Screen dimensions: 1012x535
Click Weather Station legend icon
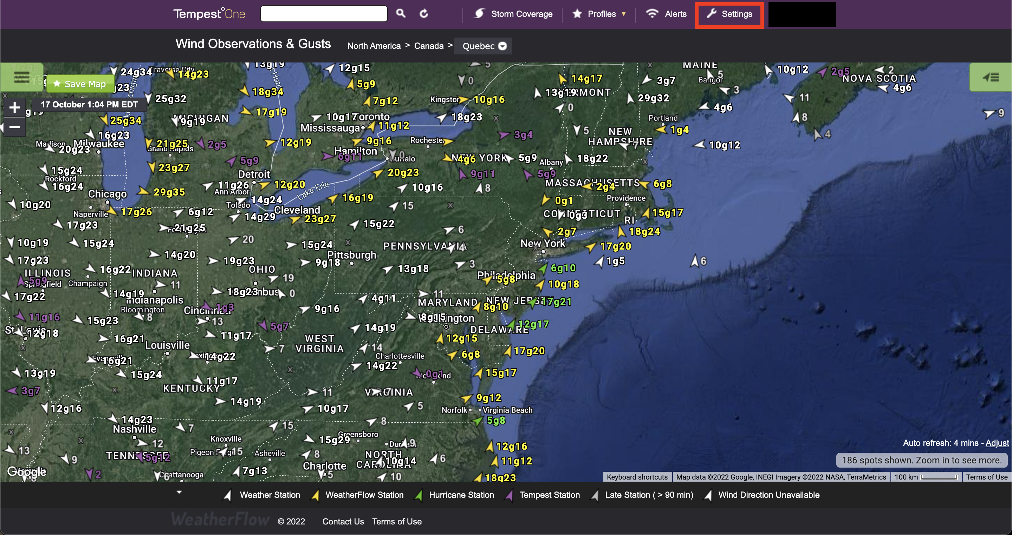(x=227, y=495)
